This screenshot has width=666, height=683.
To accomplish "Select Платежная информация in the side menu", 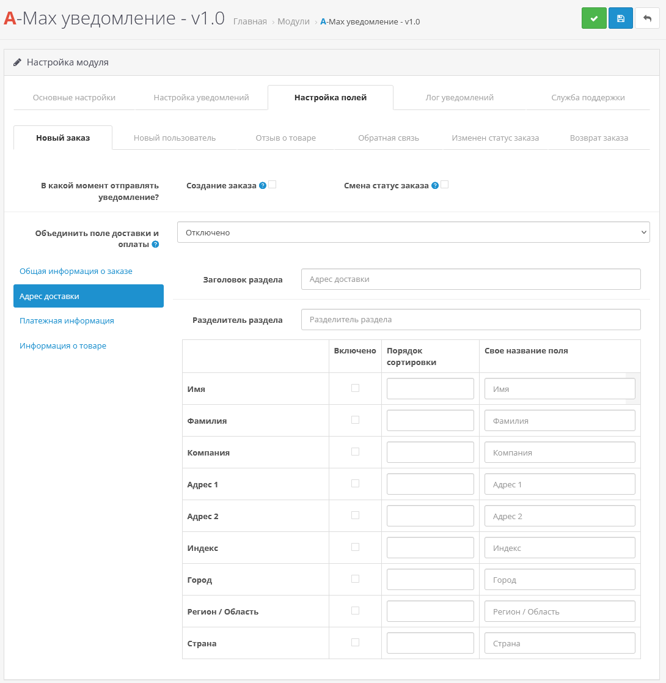I will pos(67,320).
